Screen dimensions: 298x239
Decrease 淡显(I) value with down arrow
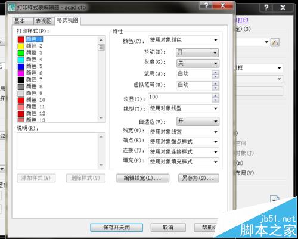point(216,101)
